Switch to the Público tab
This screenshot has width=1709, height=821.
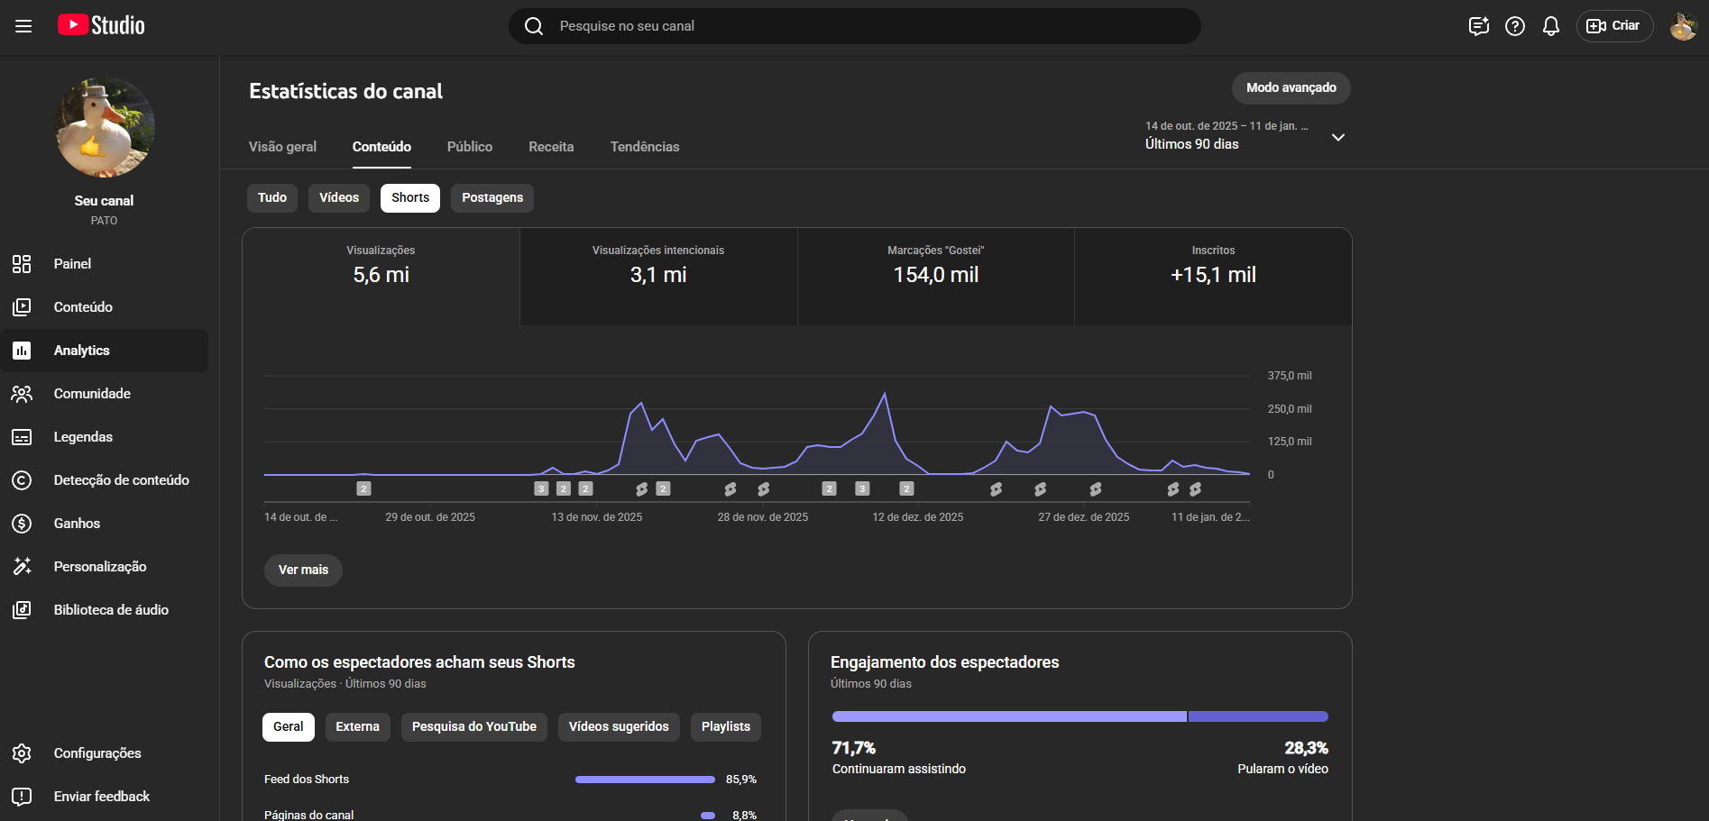pos(469,147)
